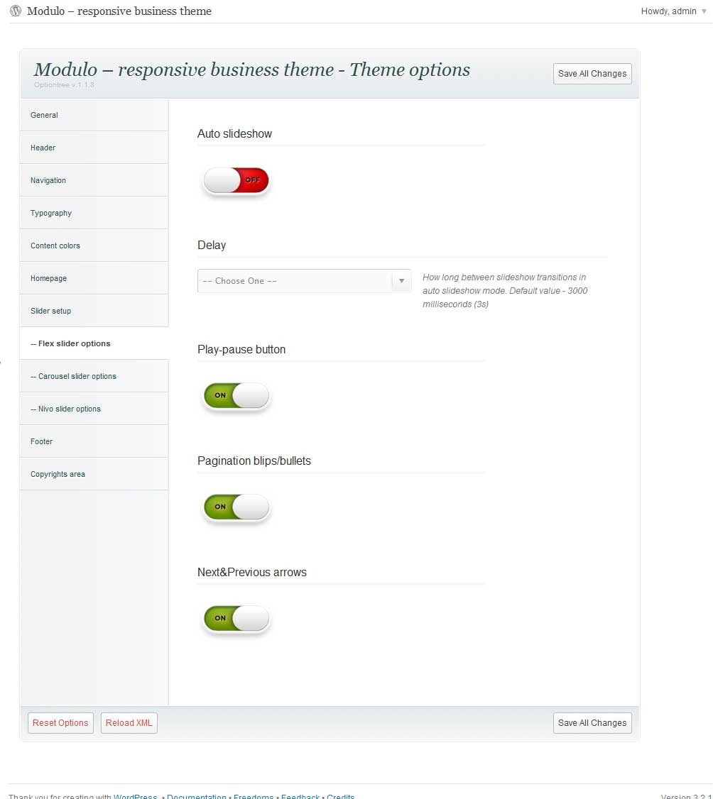
Task: Open the Carousel slider options tab
Action: coord(94,376)
